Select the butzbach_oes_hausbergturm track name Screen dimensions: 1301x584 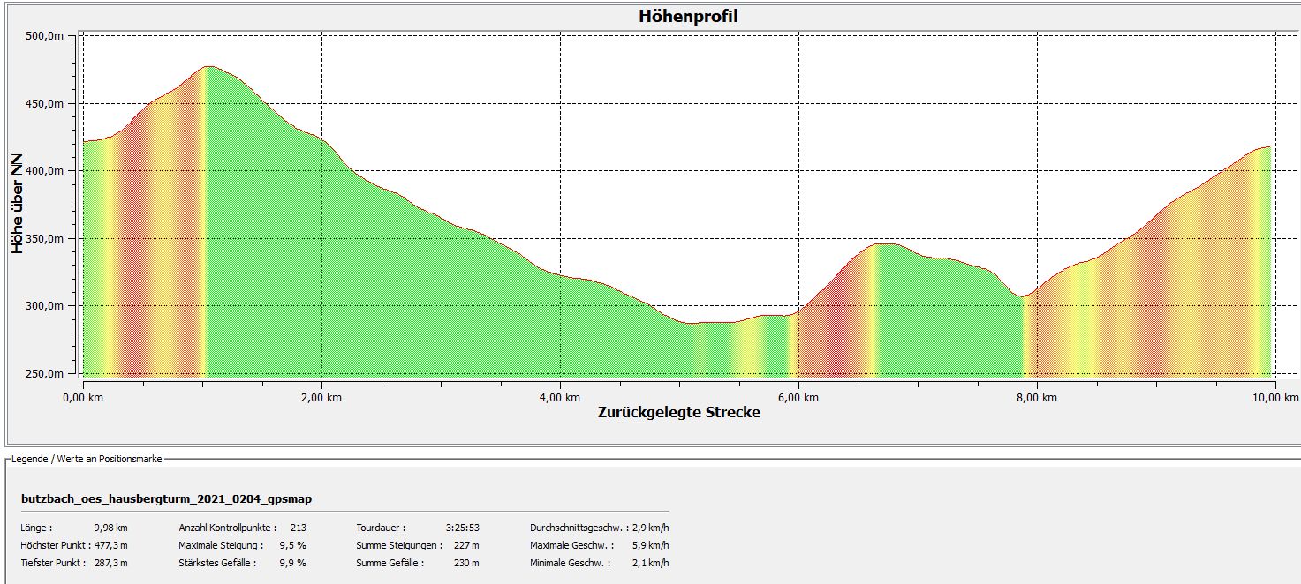coord(166,499)
